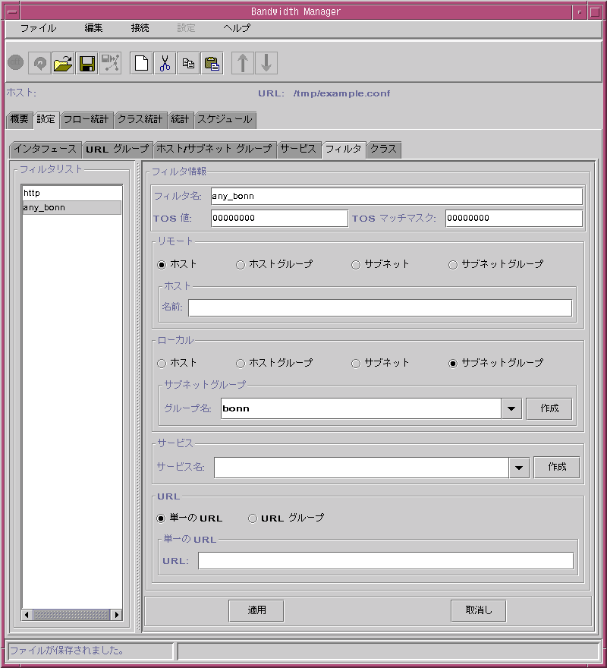Viewport: 607px width, 668px height.
Task: Expand the グループ名 dropdown arrow
Action: pos(511,408)
